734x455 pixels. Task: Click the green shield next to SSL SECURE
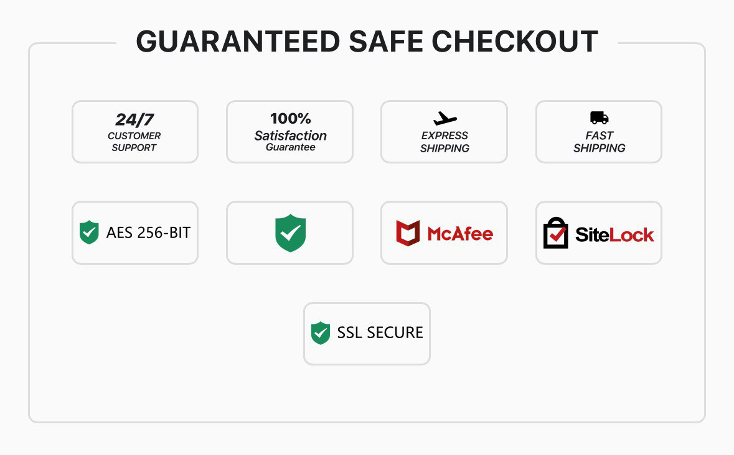click(321, 333)
